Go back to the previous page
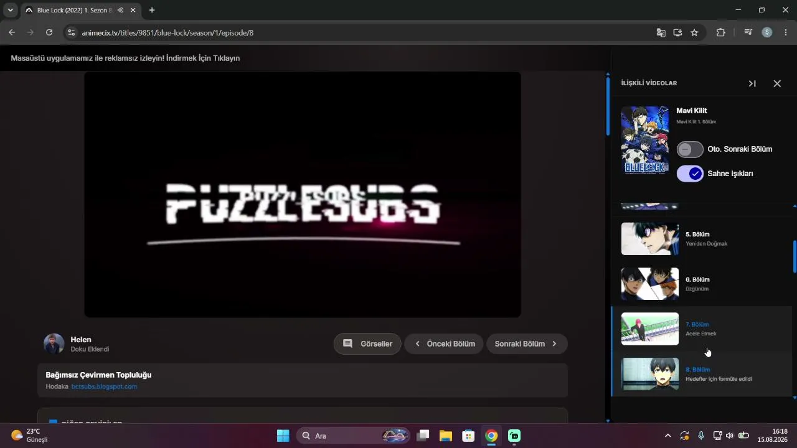The width and height of the screenshot is (797, 448). click(x=12, y=32)
